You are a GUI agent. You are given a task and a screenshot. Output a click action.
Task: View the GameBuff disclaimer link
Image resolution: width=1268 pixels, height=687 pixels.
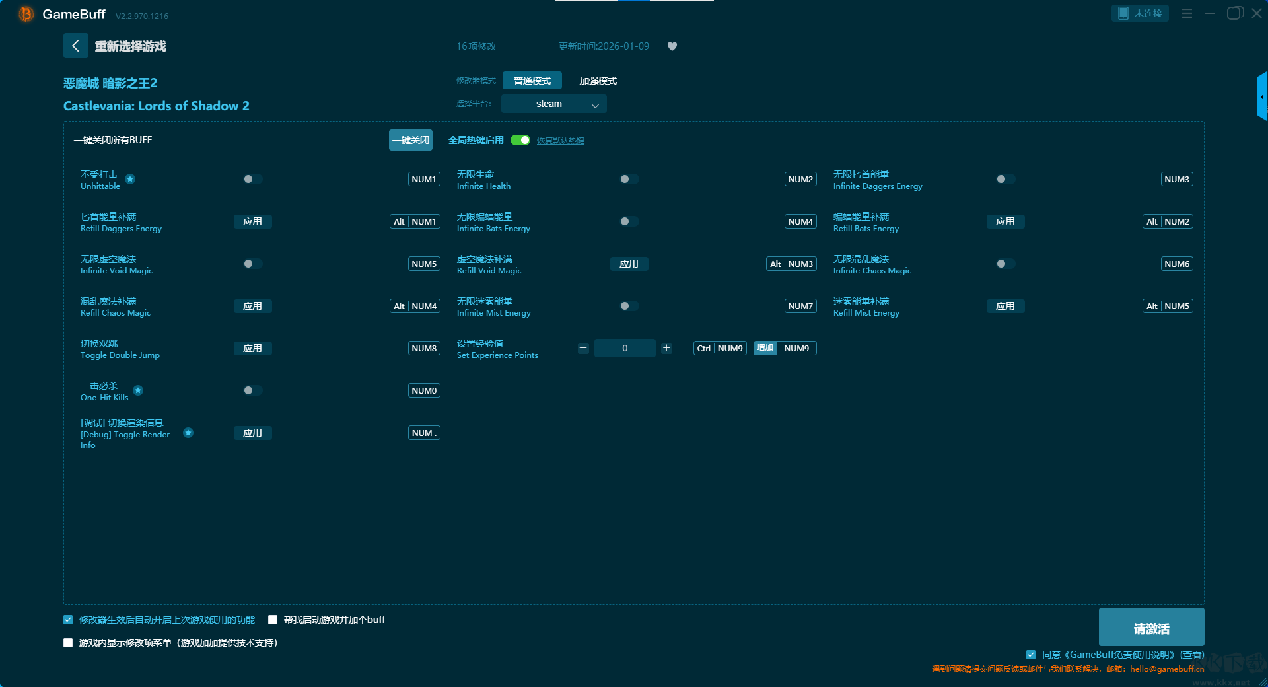[x=1193, y=655]
